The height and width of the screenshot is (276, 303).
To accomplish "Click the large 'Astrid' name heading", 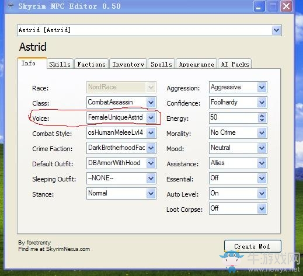I will 33,47.
